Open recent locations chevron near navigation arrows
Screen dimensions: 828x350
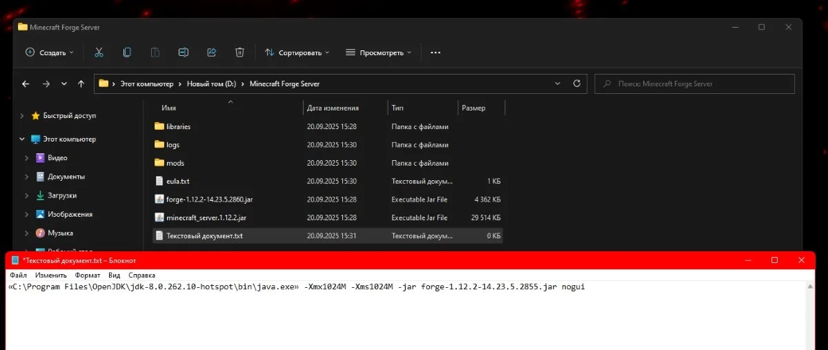pyautogui.click(x=64, y=84)
